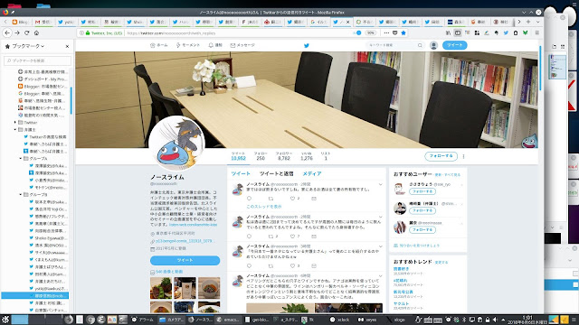Go to Firefox home page
Viewport: 579px width, 325px height.
coord(36,32)
